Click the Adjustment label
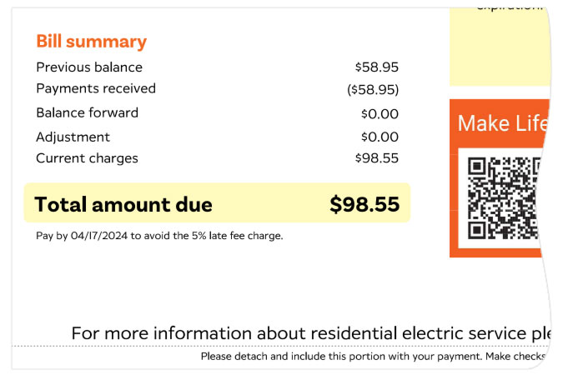The height and width of the screenshot is (375, 563). tap(73, 137)
